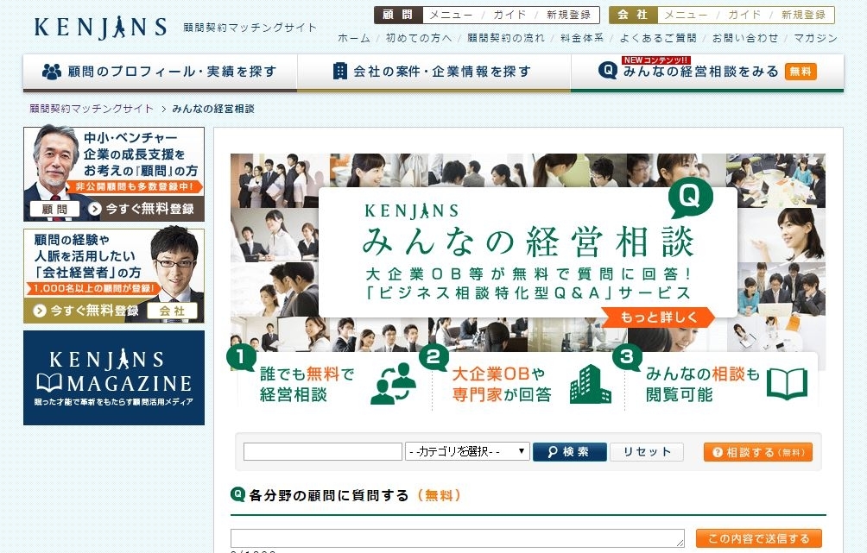Click the 会社 label in top bar
Screen dimensions: 867x553
(x=633, y=15)
